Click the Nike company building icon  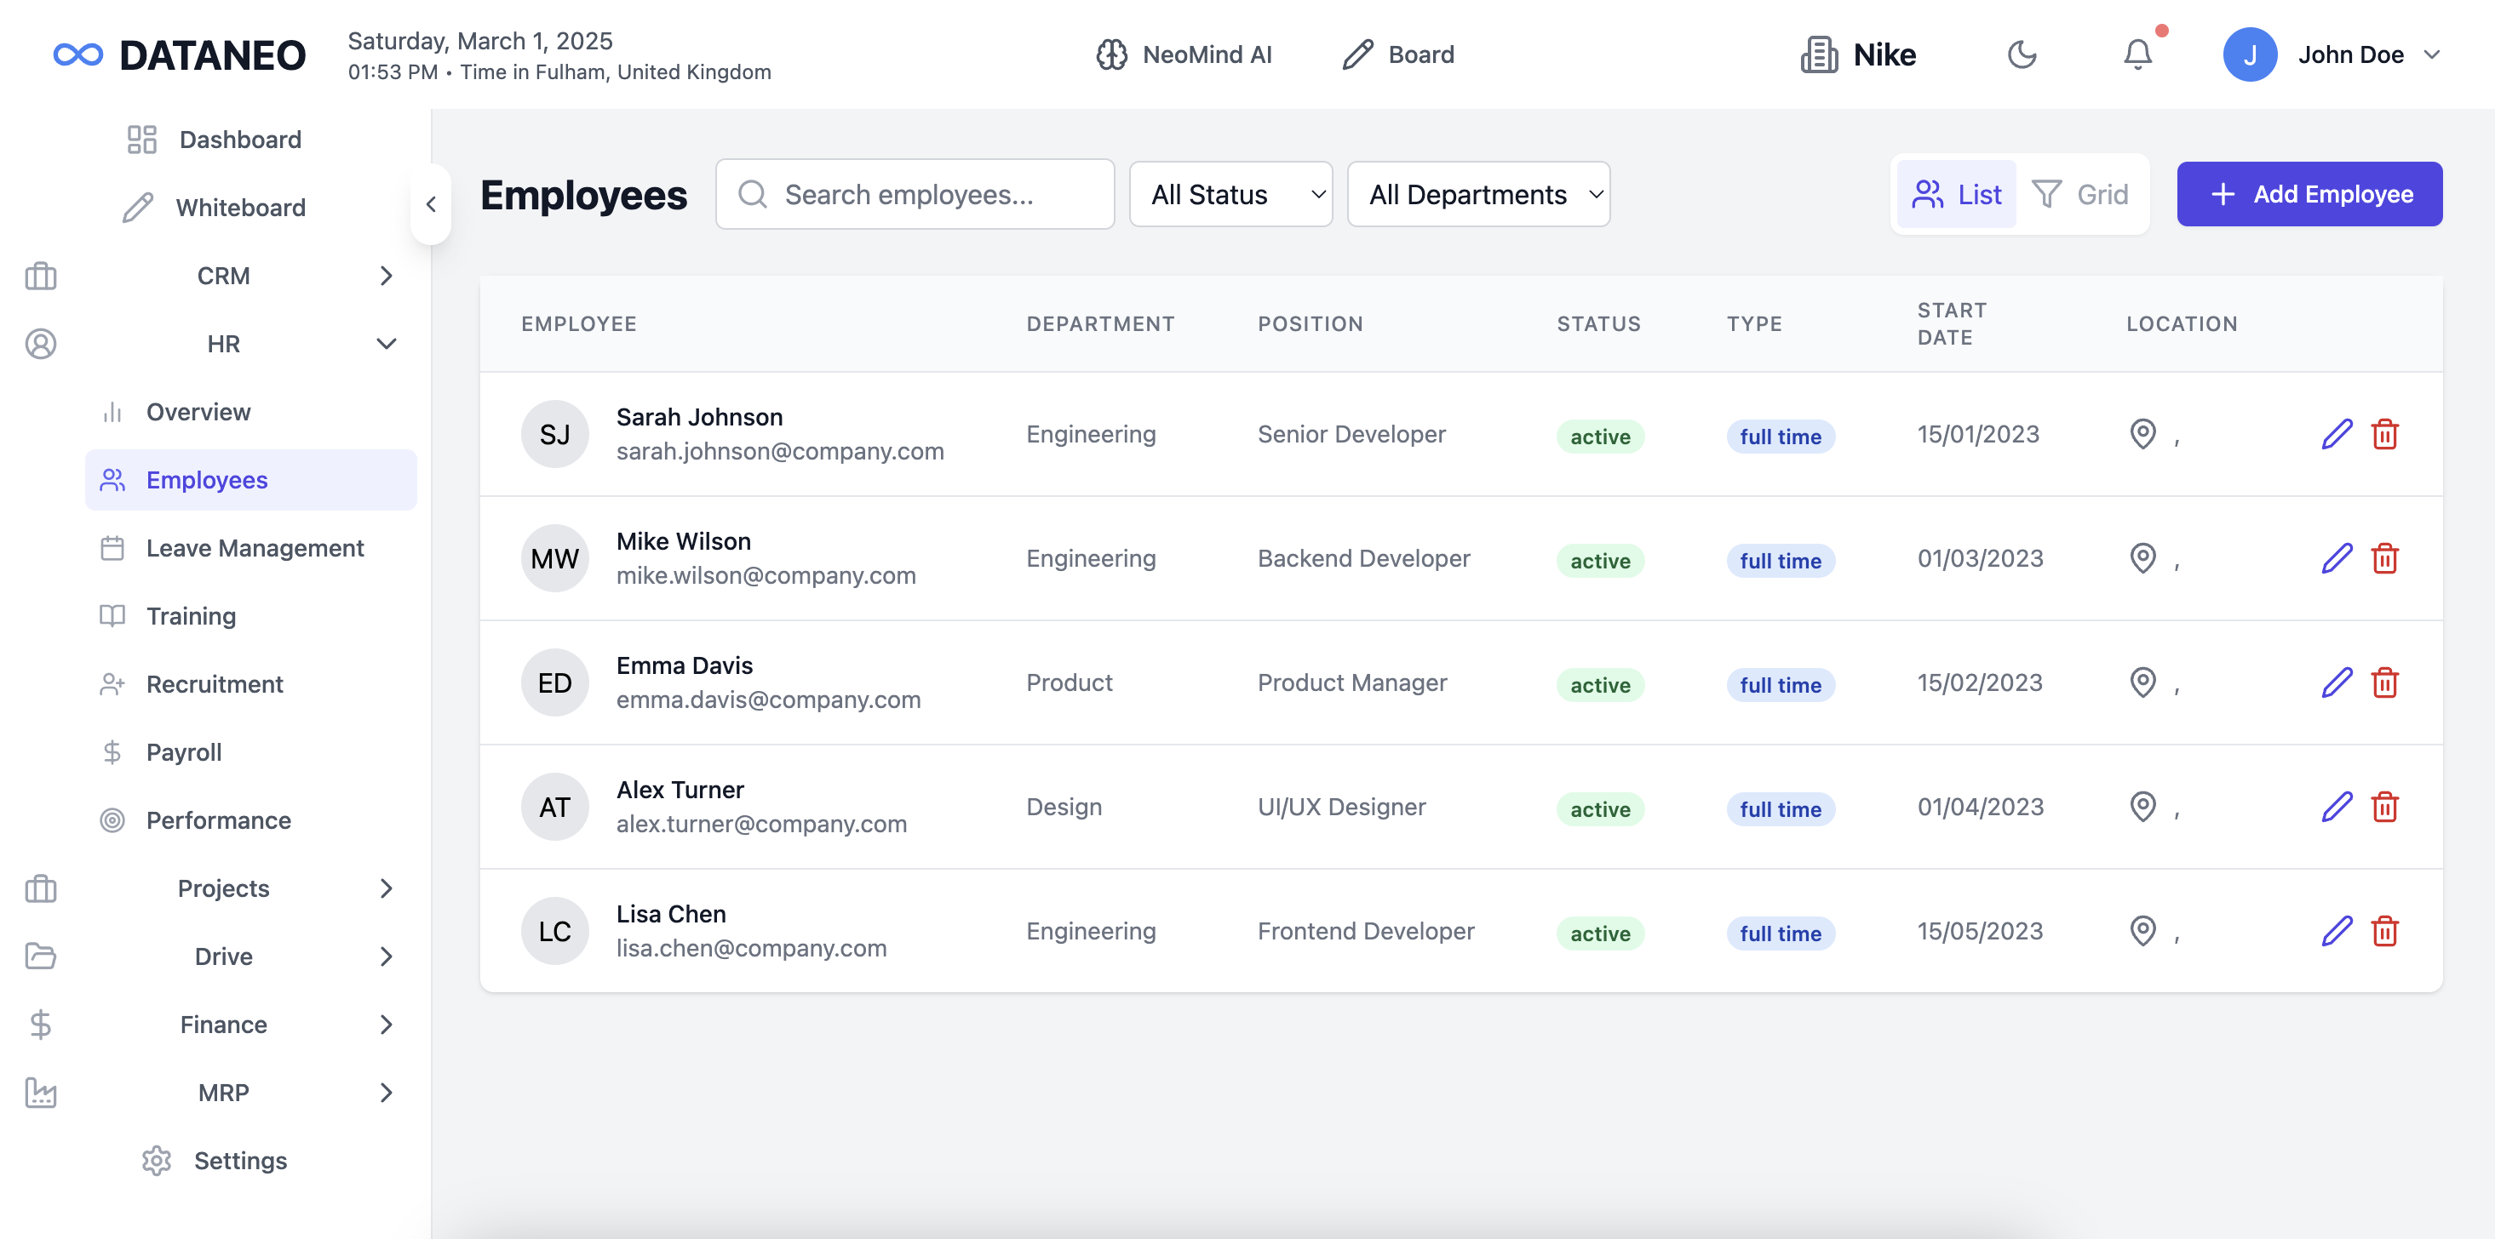point(1818,54)
